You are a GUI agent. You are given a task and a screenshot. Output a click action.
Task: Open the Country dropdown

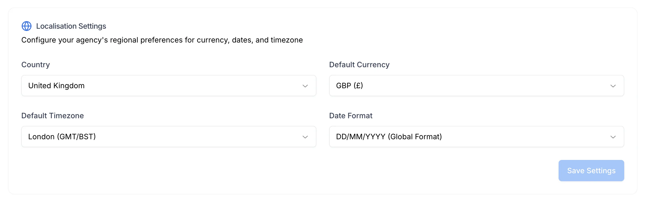[169, 86]
